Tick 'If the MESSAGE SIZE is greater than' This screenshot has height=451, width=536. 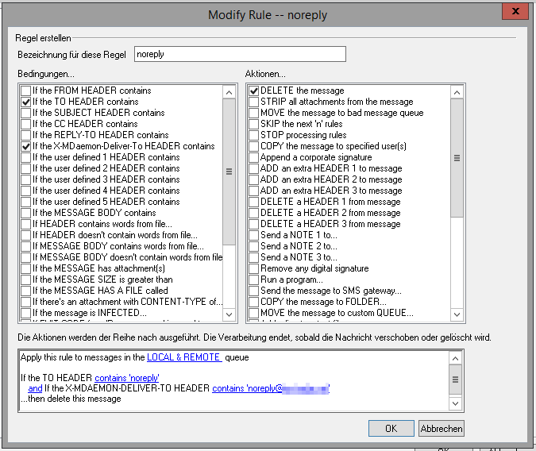pos(27,280)
